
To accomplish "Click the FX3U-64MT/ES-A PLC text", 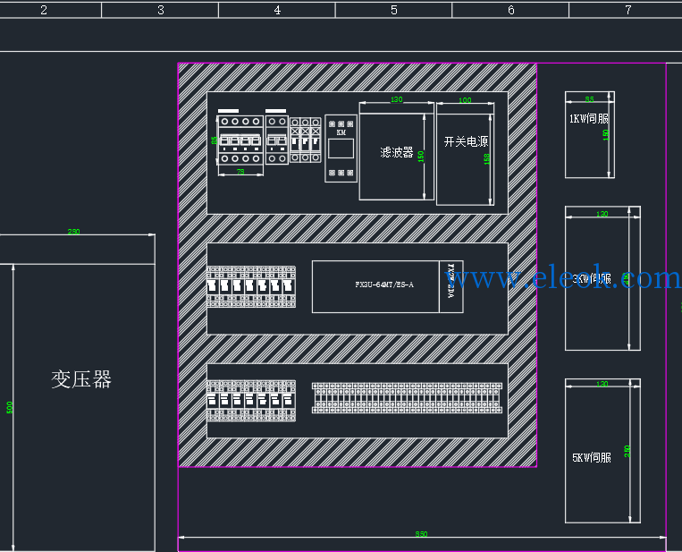I will pyautogui.click(x=384, y=284).
